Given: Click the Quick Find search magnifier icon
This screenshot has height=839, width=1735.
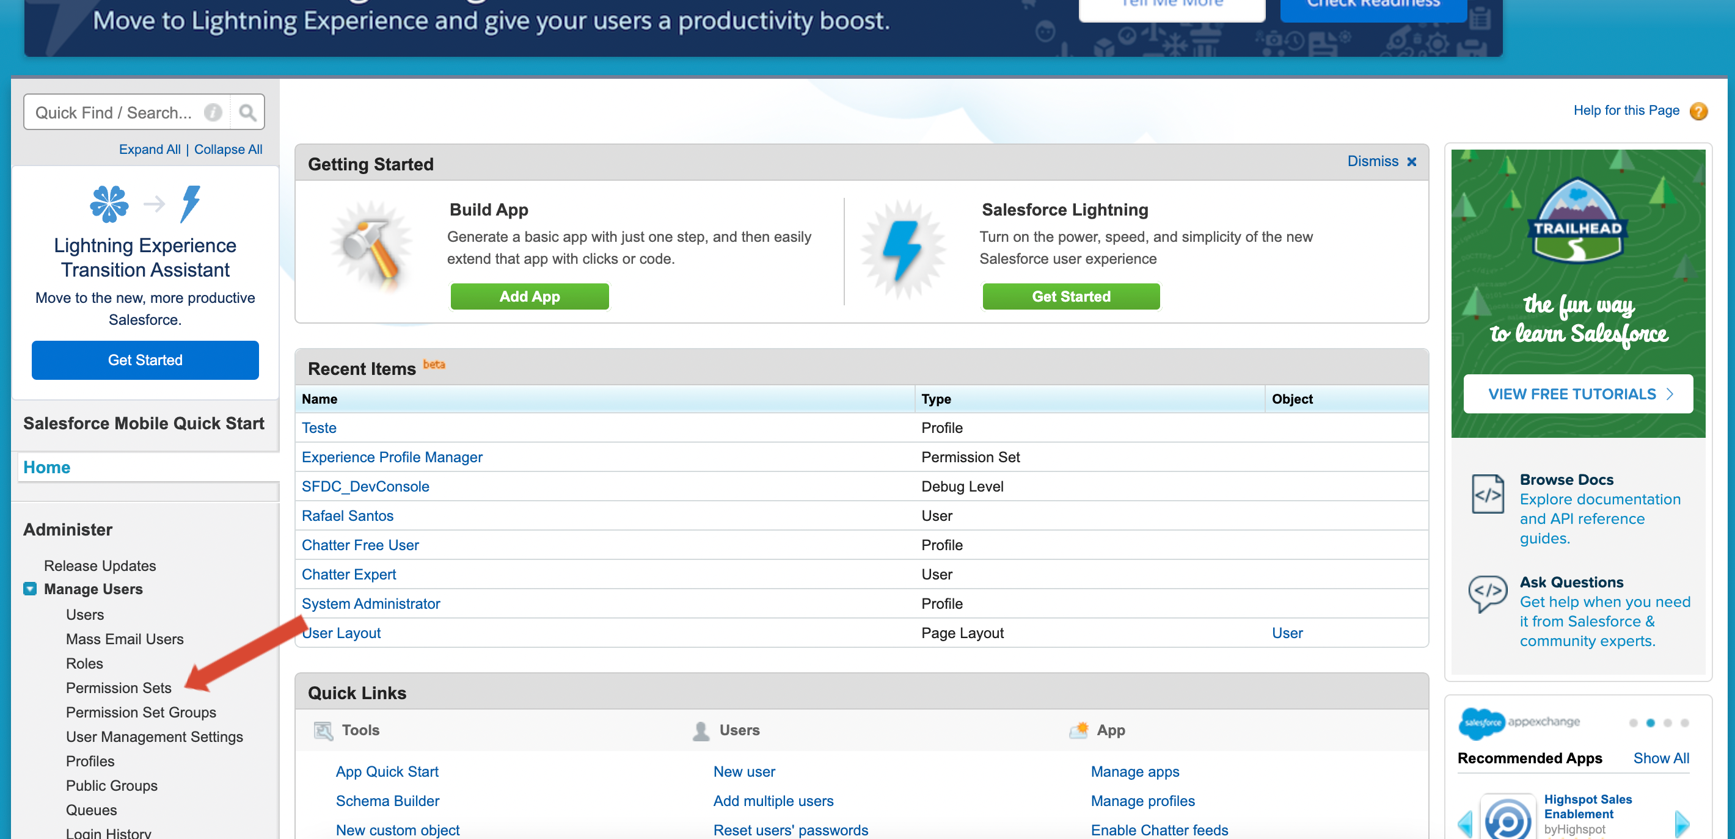Looking at the screenshot, I should click(x=247, y=112).
